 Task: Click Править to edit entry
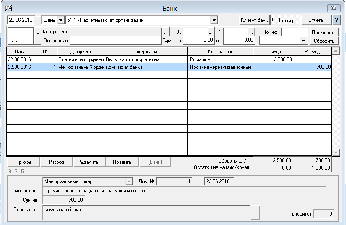coord(122,162)
